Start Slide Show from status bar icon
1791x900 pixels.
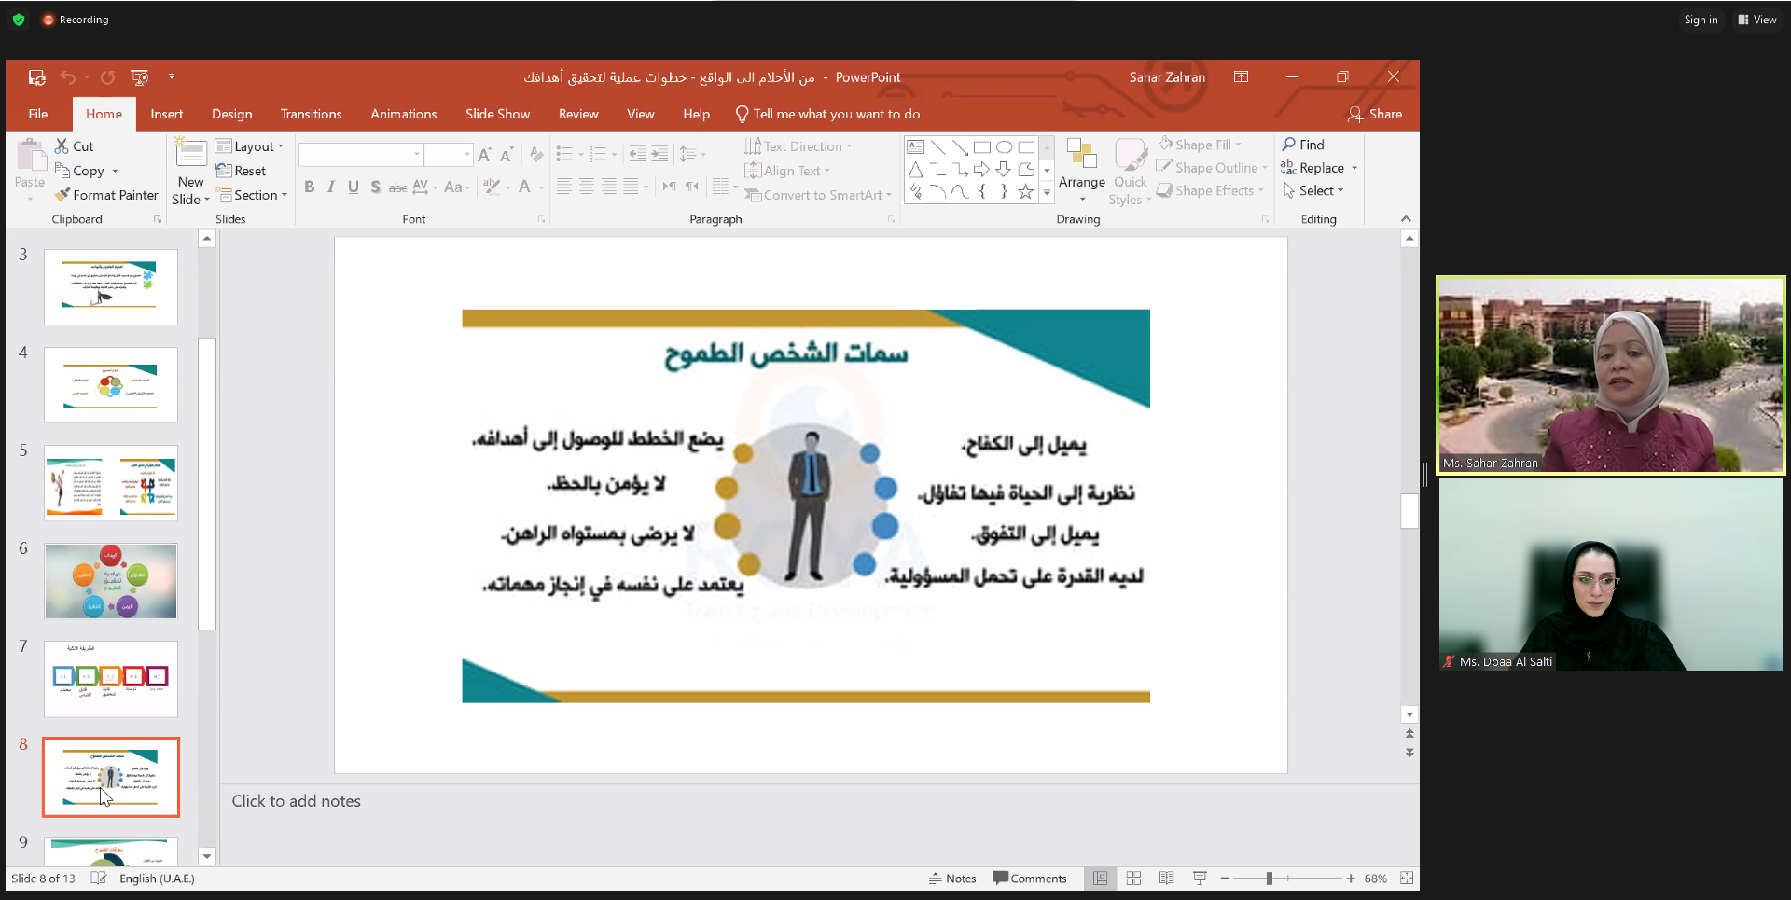point(1200,879)
